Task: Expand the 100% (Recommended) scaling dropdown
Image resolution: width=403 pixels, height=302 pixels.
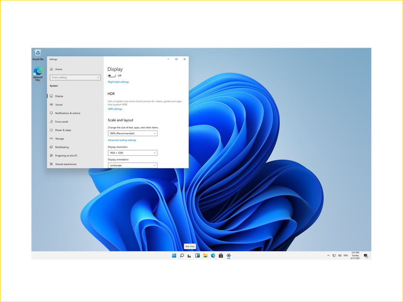Action: tap(133, 133)
